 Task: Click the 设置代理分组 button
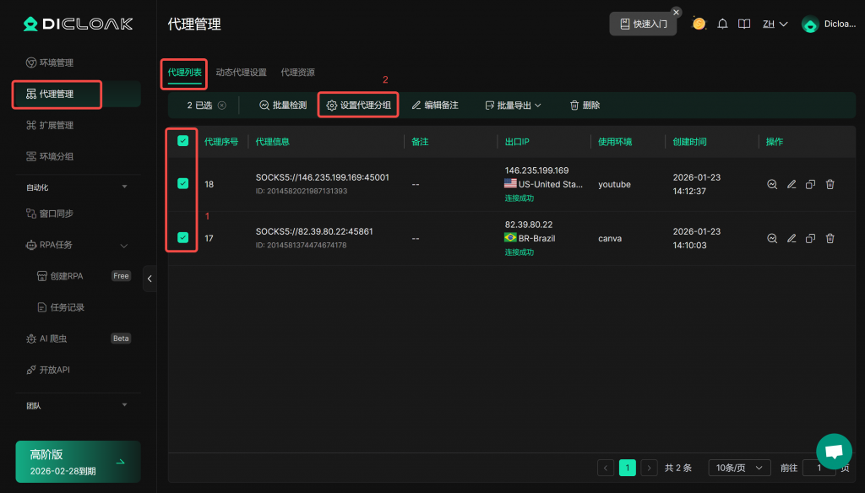point(358,106)
